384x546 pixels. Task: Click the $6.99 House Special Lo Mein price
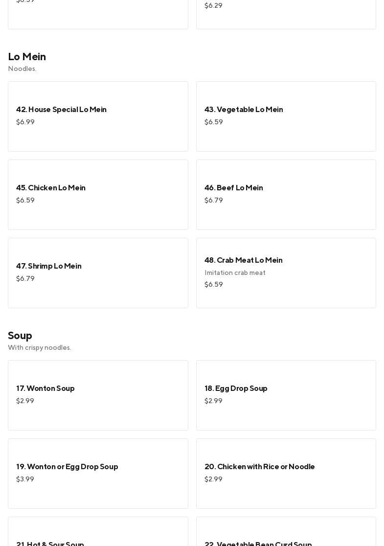25,122
